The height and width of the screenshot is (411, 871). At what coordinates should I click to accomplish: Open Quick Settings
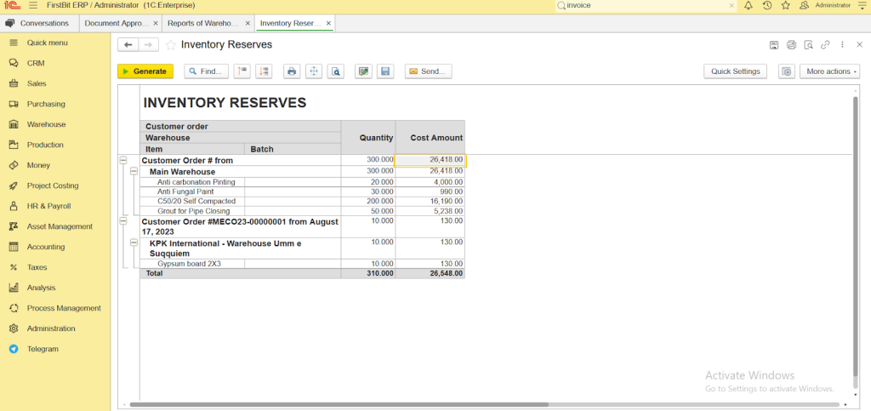pos(736,71)
